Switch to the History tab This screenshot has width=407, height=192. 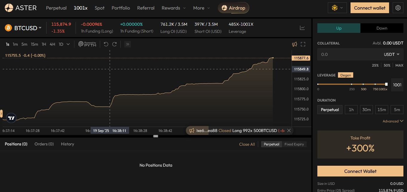67,144
